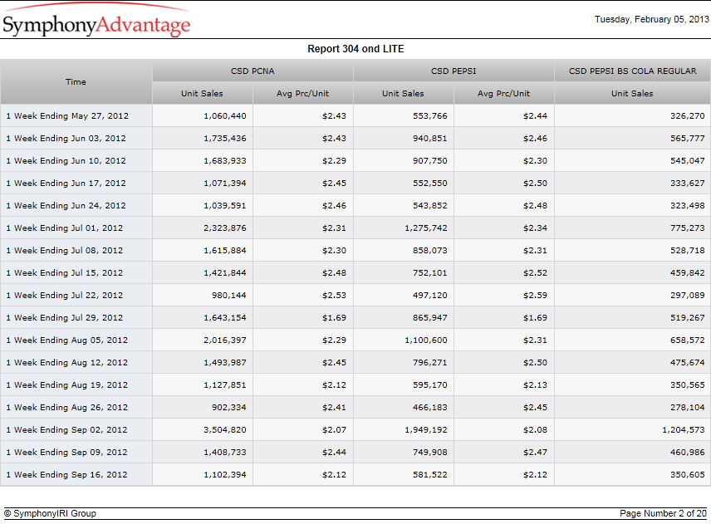711x524 pixels.
Task: Click the CSD PCNA group header
Action: click(253, 71)
